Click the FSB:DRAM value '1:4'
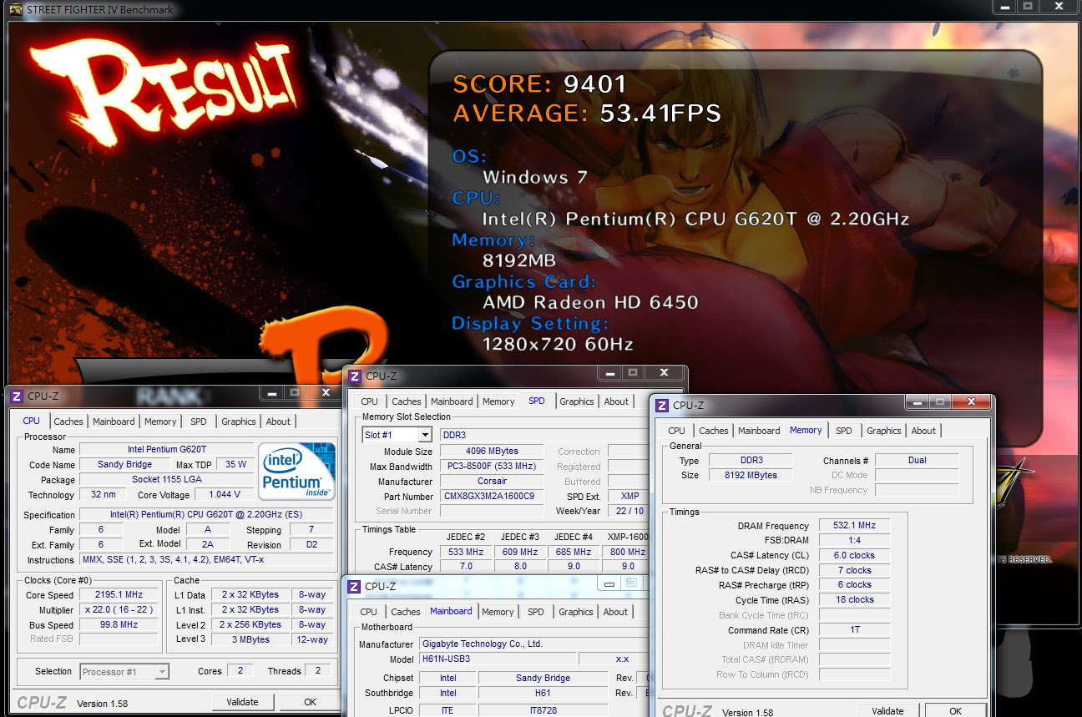This screenshot has width=1082, height=717. click(x=854, y=540)
